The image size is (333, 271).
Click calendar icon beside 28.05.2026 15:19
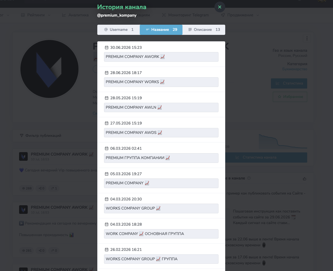tap(106, 98)
